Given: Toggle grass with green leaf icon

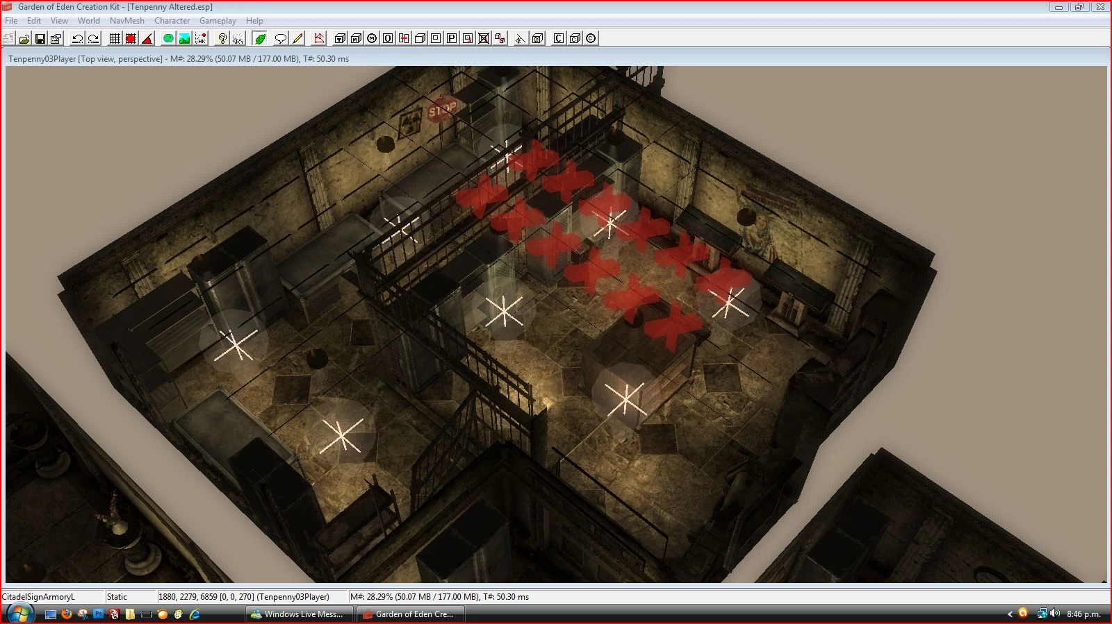Looking at the screenshot, I should coord(260,38).
